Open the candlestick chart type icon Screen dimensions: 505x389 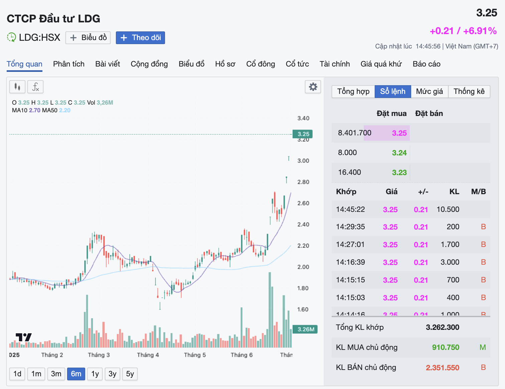coord(17,87)
